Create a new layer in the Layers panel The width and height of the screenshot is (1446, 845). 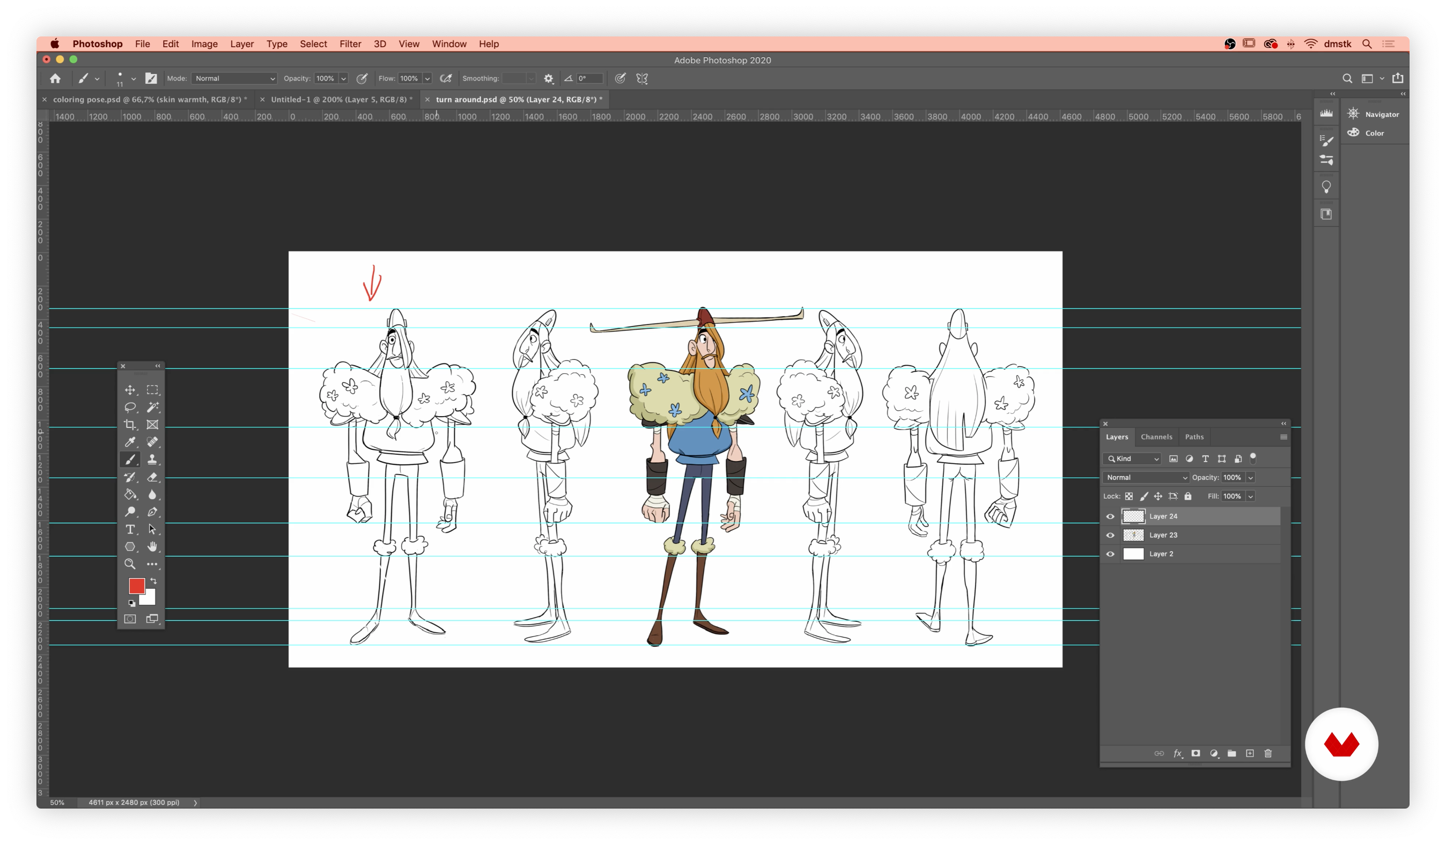(x=1250, y=753)
